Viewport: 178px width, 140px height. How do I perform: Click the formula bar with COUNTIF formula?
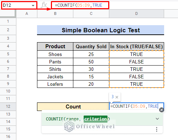(80, 5)
